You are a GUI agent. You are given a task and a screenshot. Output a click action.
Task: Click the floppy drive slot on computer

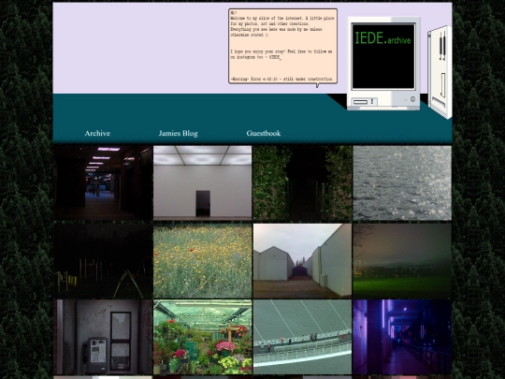click(x=360, y=102)
